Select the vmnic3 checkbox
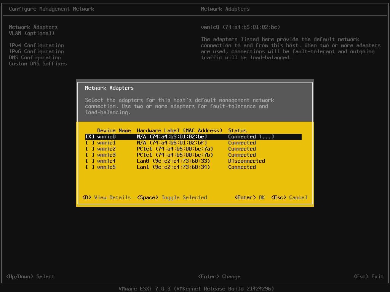The image size is (390, 292). tap(90, 155)
